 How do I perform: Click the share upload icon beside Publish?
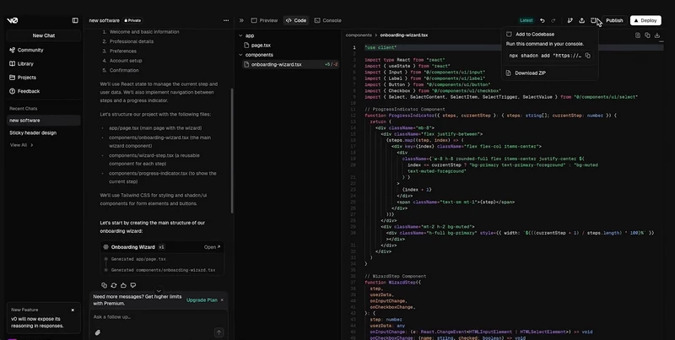click(581, 20)
